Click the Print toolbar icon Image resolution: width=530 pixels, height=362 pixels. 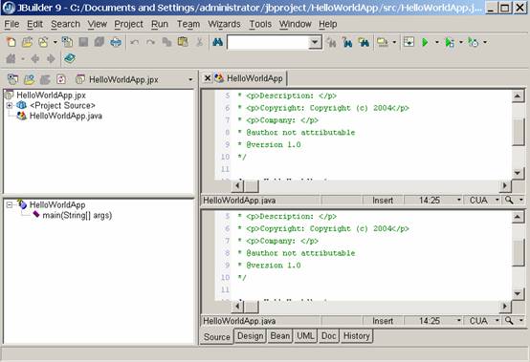[116, 42]
